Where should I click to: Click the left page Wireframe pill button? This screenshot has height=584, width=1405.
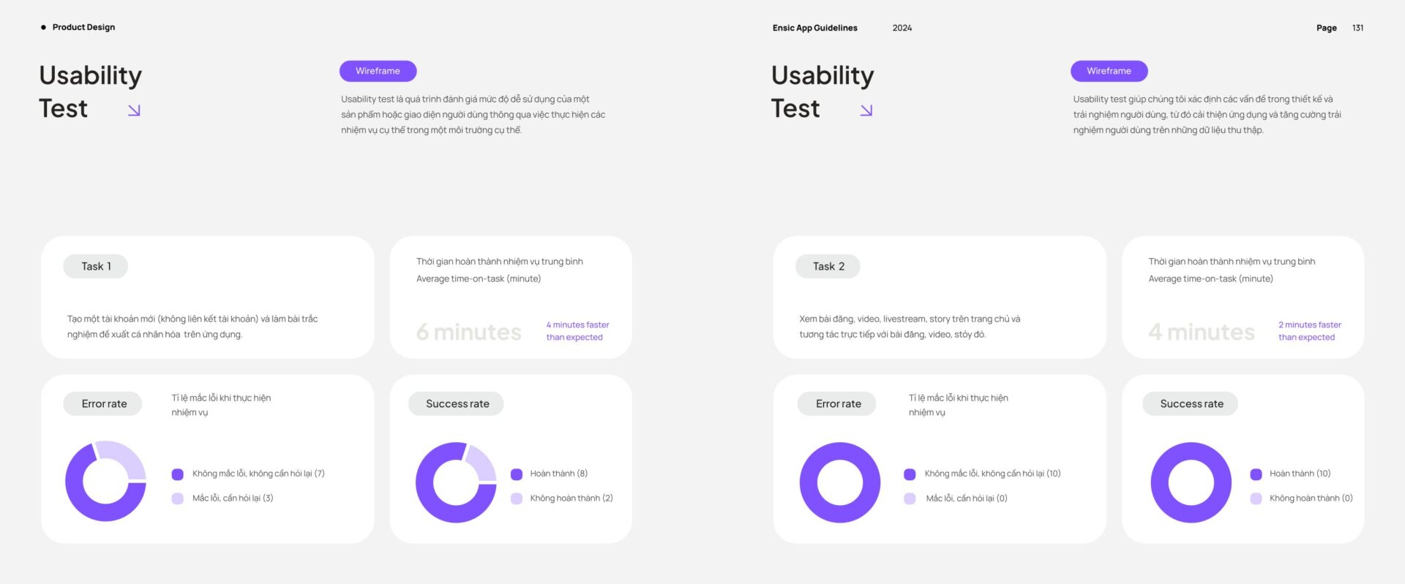coord(378,71)
